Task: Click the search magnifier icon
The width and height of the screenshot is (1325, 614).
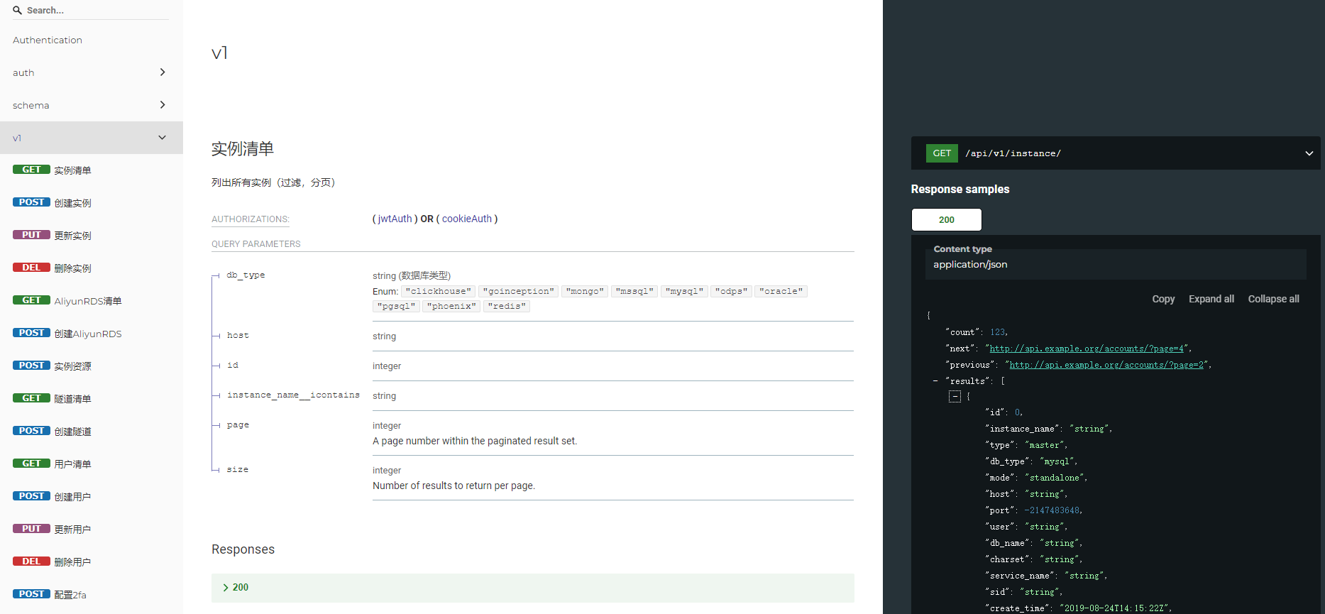Action: pyautogui.click(x=17, y=11)
